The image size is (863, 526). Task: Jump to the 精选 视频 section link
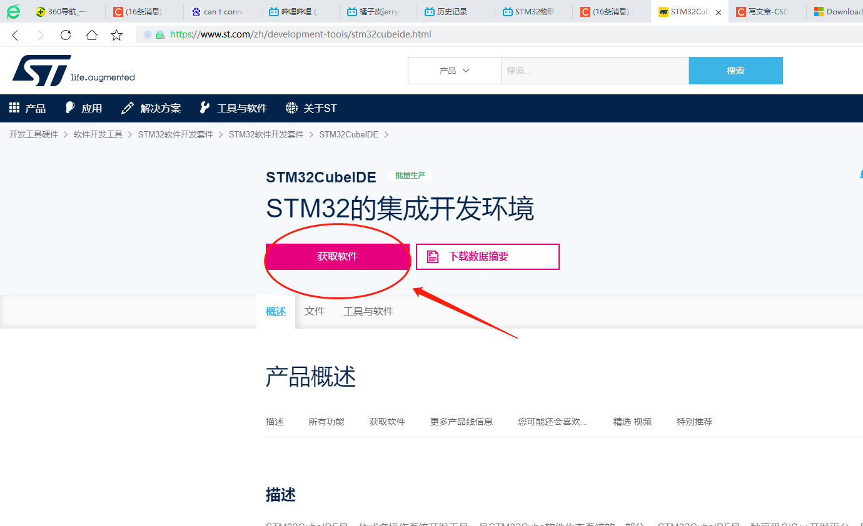[632, 422]
